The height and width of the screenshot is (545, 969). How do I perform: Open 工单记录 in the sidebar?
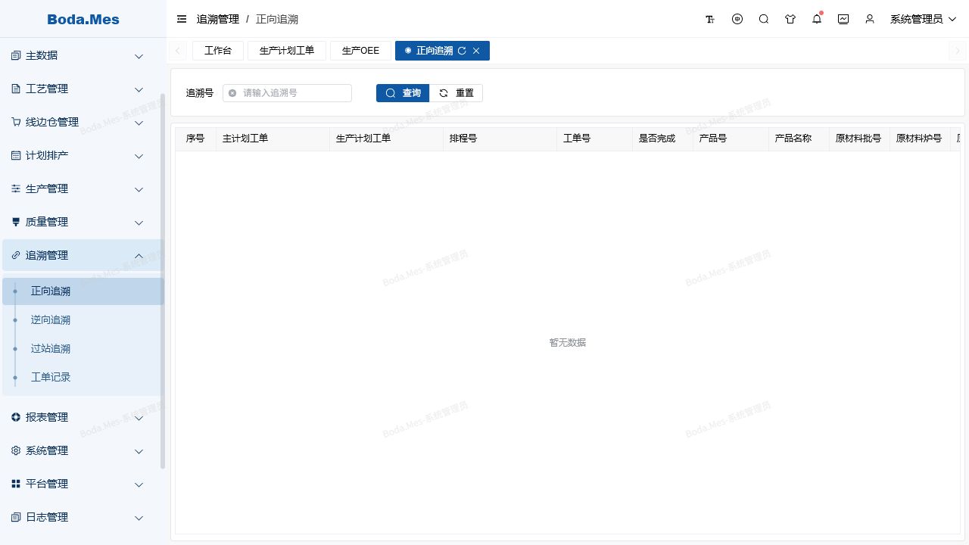tap(83, 377)
